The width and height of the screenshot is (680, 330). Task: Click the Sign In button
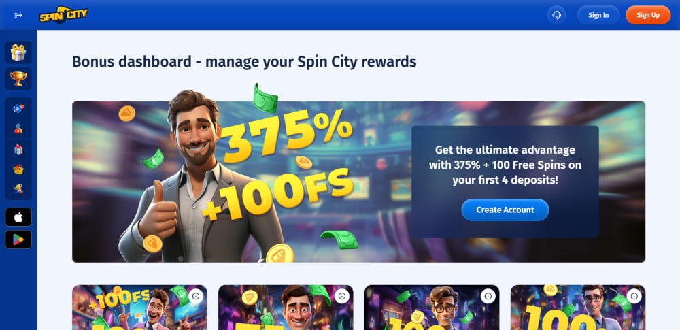(598, 15)
